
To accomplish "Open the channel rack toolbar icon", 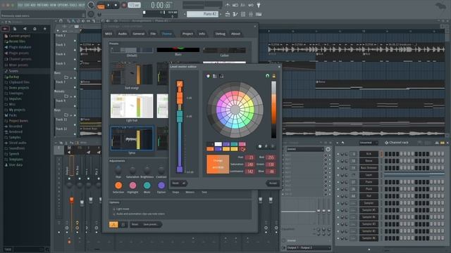I will click(x=243, y=14).
